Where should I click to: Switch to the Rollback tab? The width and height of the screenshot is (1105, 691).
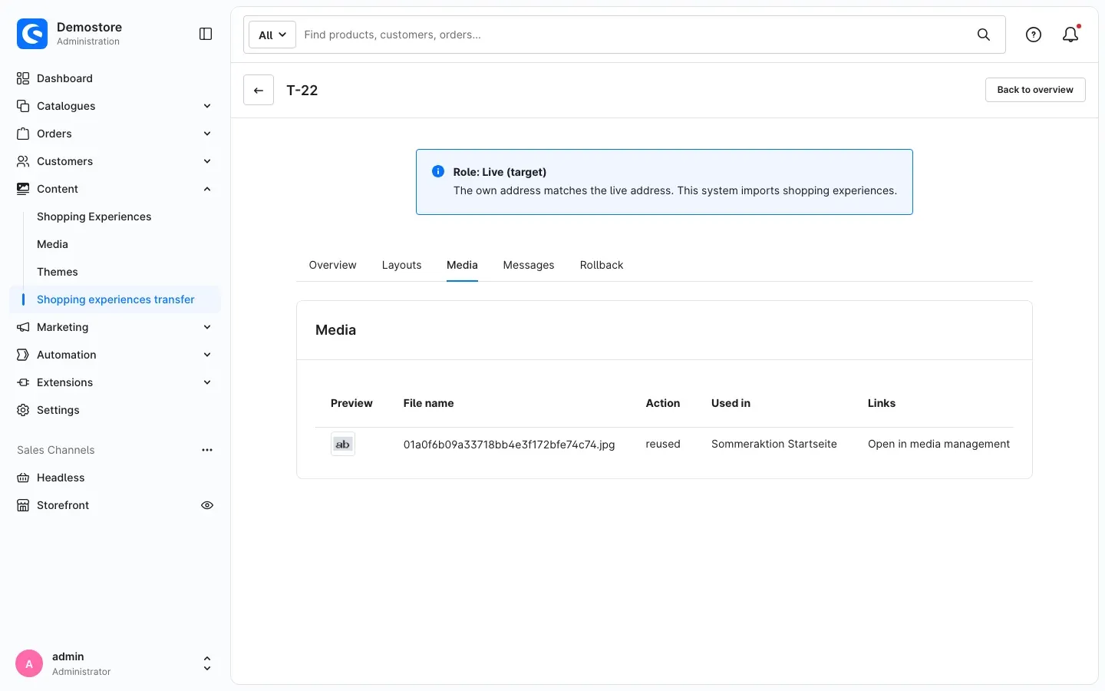tap(602, 265)
